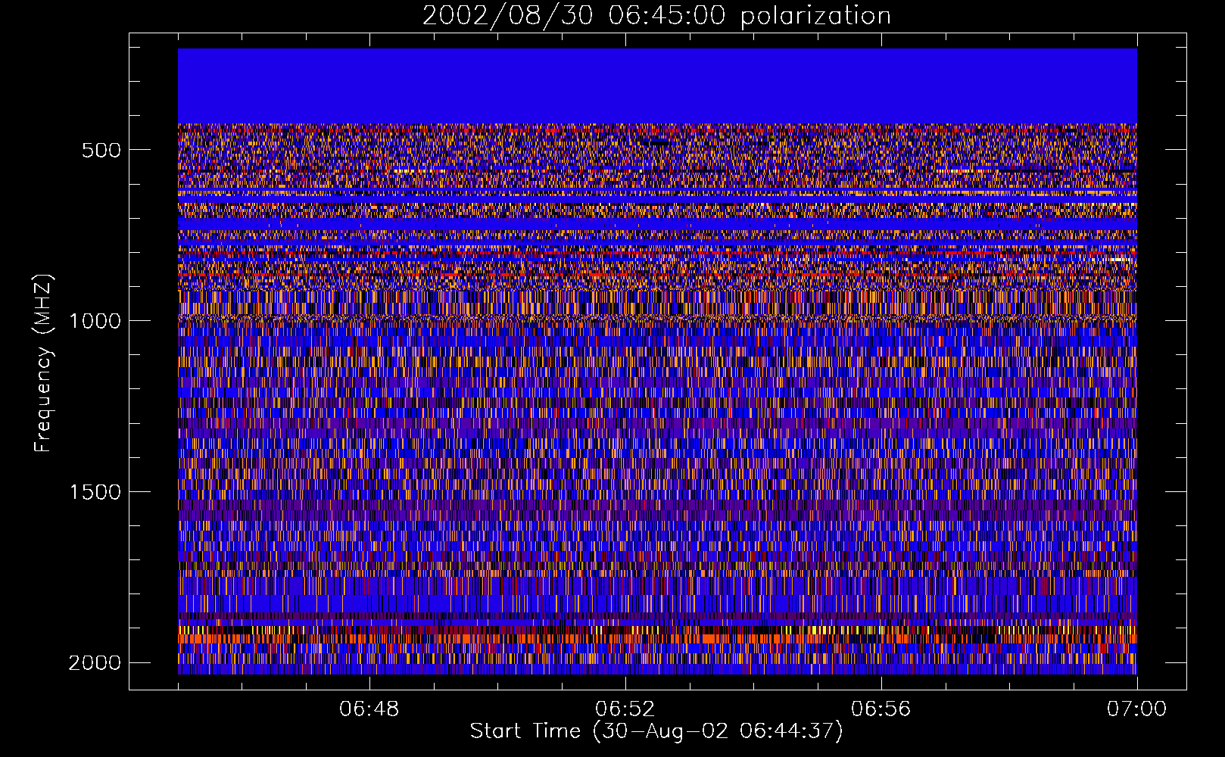Click the plot title '2002/08/30 06:45:00 polarization'
This screenshot has width=1225, height=757.
(x=656, y=16)
